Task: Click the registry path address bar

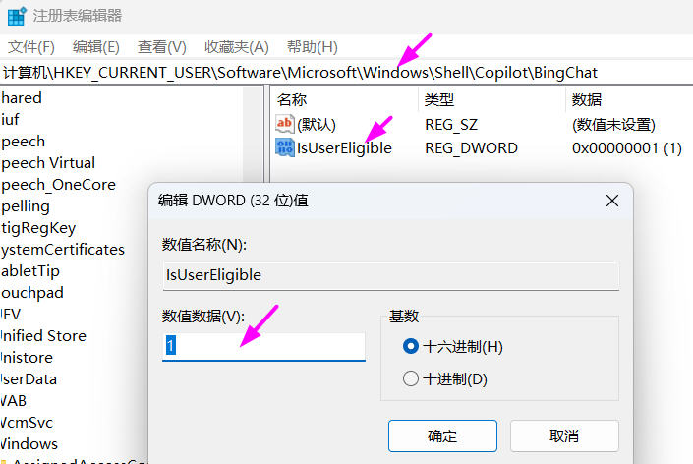Action: 344,73
